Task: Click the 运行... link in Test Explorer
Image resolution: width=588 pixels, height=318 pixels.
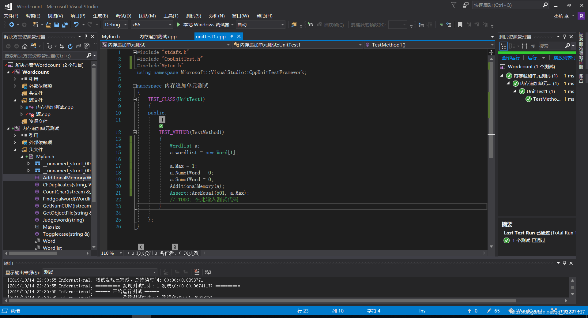Action: point(533,58)
